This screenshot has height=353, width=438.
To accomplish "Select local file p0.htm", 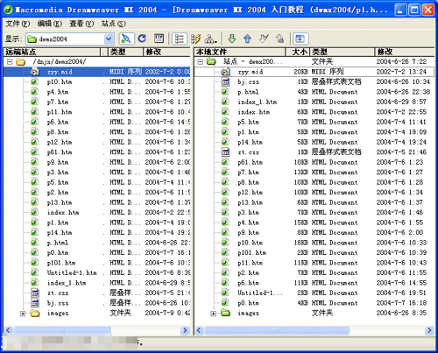I will coord(248,303).
